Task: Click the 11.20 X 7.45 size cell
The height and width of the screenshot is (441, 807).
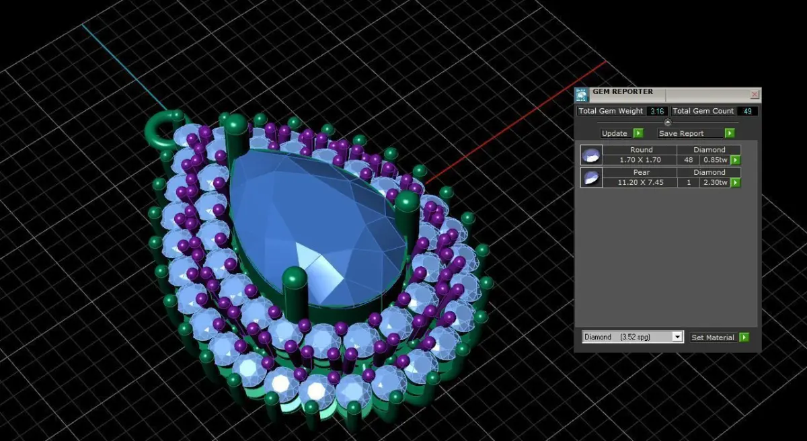Action: [641, 182]
